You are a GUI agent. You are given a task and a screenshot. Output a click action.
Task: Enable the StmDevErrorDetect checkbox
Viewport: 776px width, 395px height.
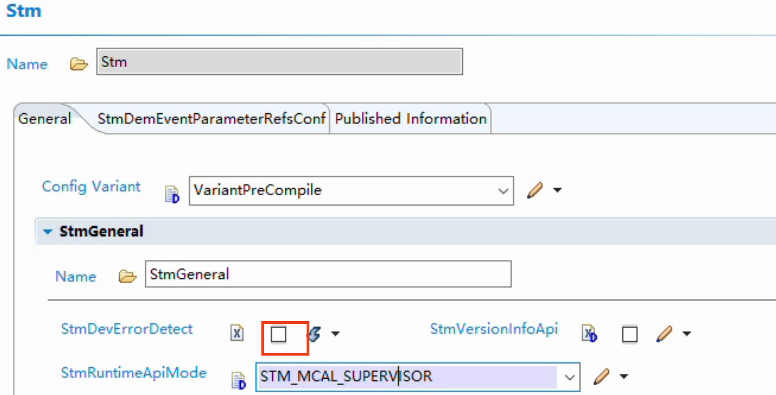[x=279, y=335]
